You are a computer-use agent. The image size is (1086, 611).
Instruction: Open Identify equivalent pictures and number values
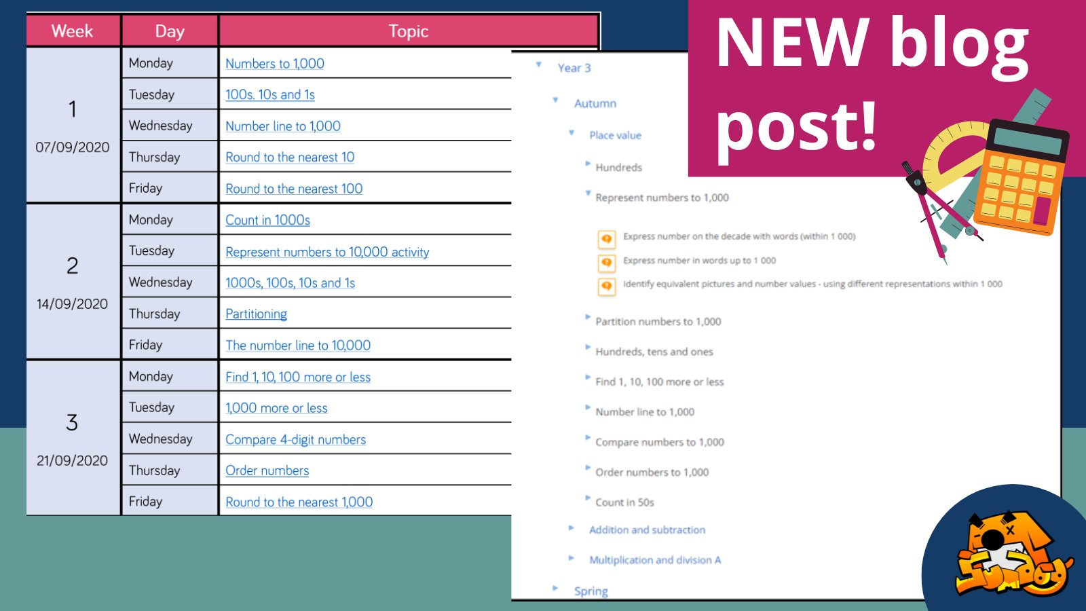(x=812, y=284)
